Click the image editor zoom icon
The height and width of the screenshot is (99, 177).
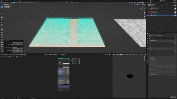tap(145, 57)
